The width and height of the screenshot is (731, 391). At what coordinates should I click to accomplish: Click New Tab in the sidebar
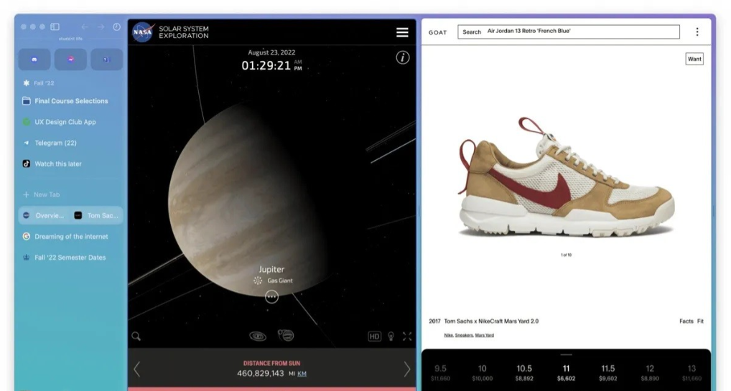(x=71, y=195)
